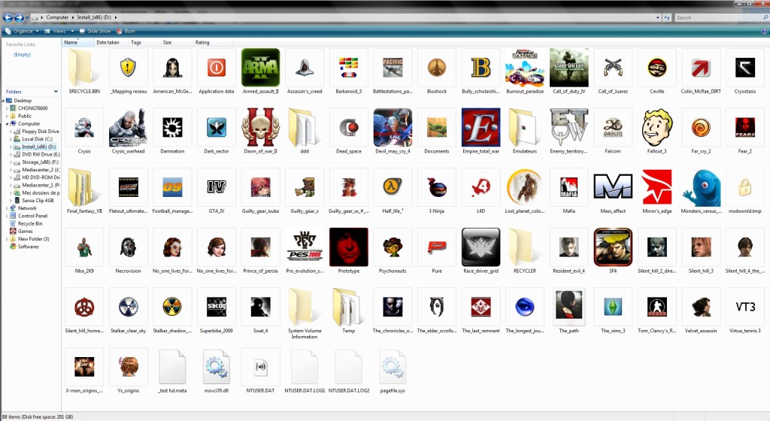The height and width of the screenshot is (421, 770).
Task: Click the Mirror's_edge icon
Action: point(656,187)
